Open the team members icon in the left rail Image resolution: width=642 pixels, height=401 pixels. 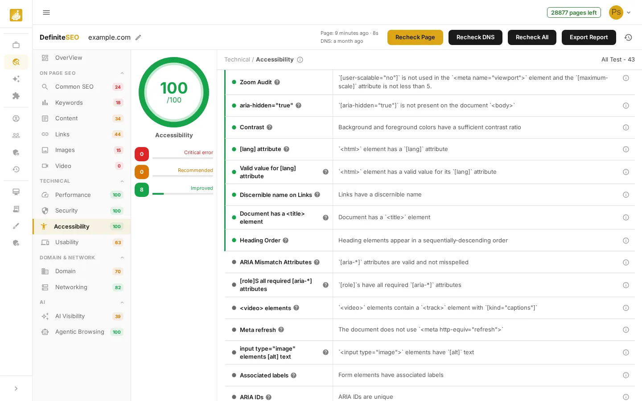(16, 135)
